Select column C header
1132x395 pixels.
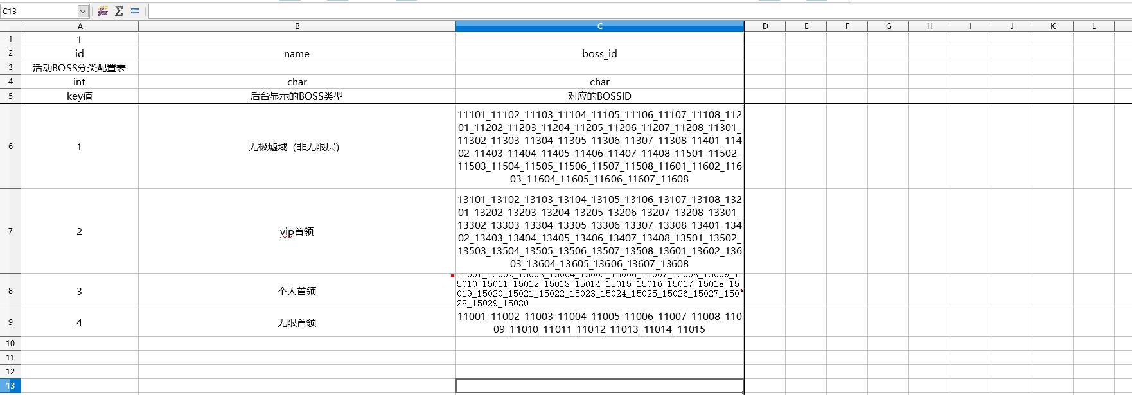point(600,26)
